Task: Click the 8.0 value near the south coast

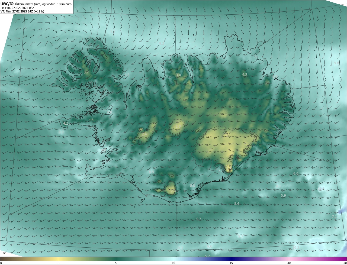Action: click(192, 186)
